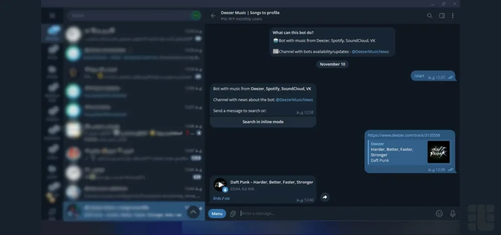
Task: Click the attach file paperclip icon
Action: click(x=233, y=214)
